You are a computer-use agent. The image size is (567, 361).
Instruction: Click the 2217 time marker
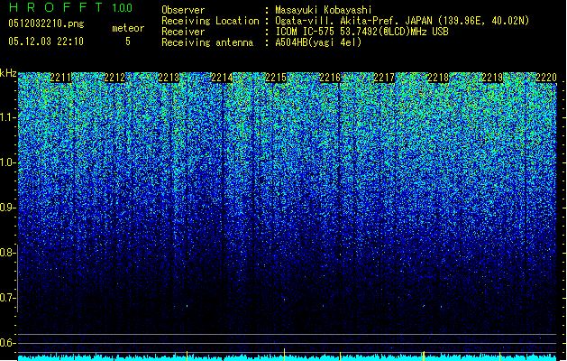(x=384, y=78)
